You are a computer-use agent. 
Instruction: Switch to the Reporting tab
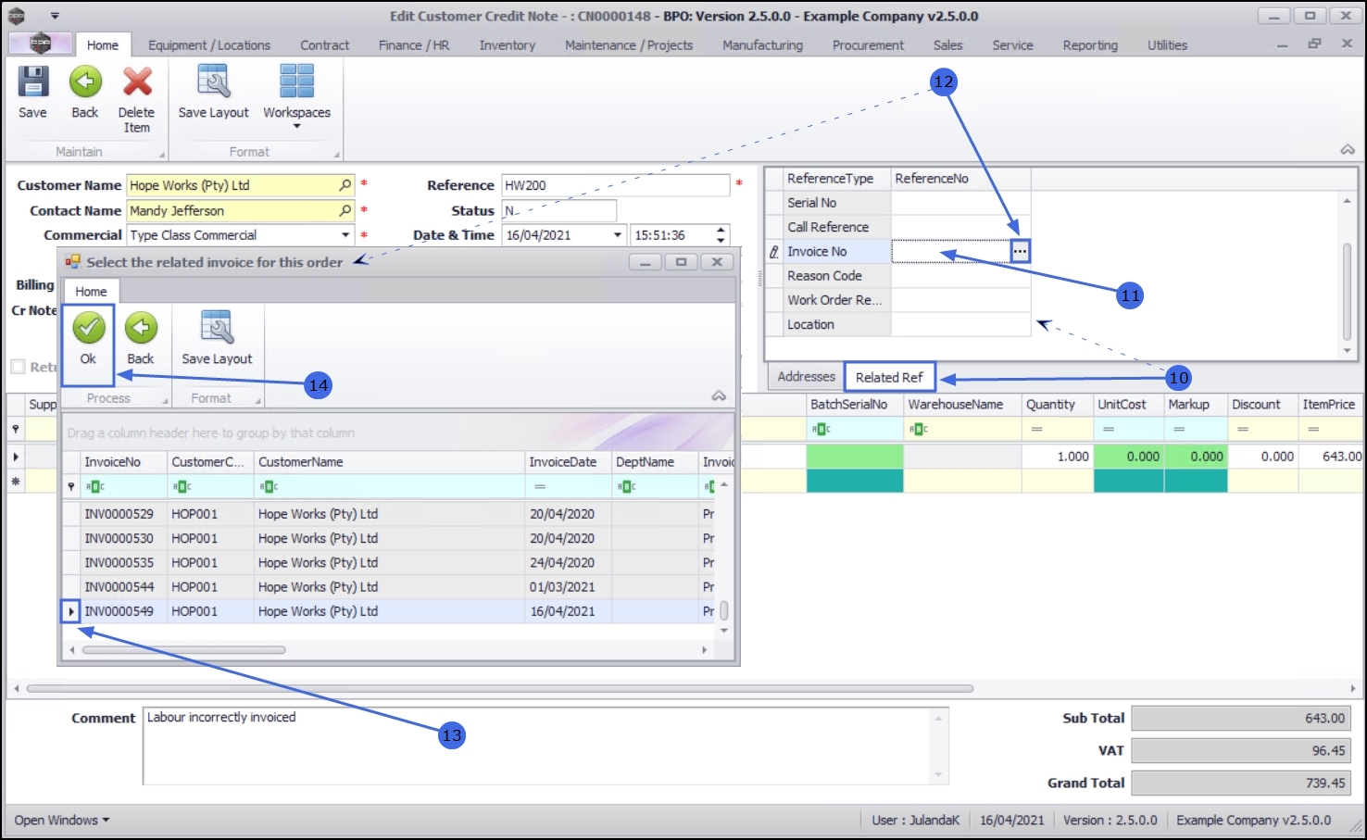pos(1090,45)
